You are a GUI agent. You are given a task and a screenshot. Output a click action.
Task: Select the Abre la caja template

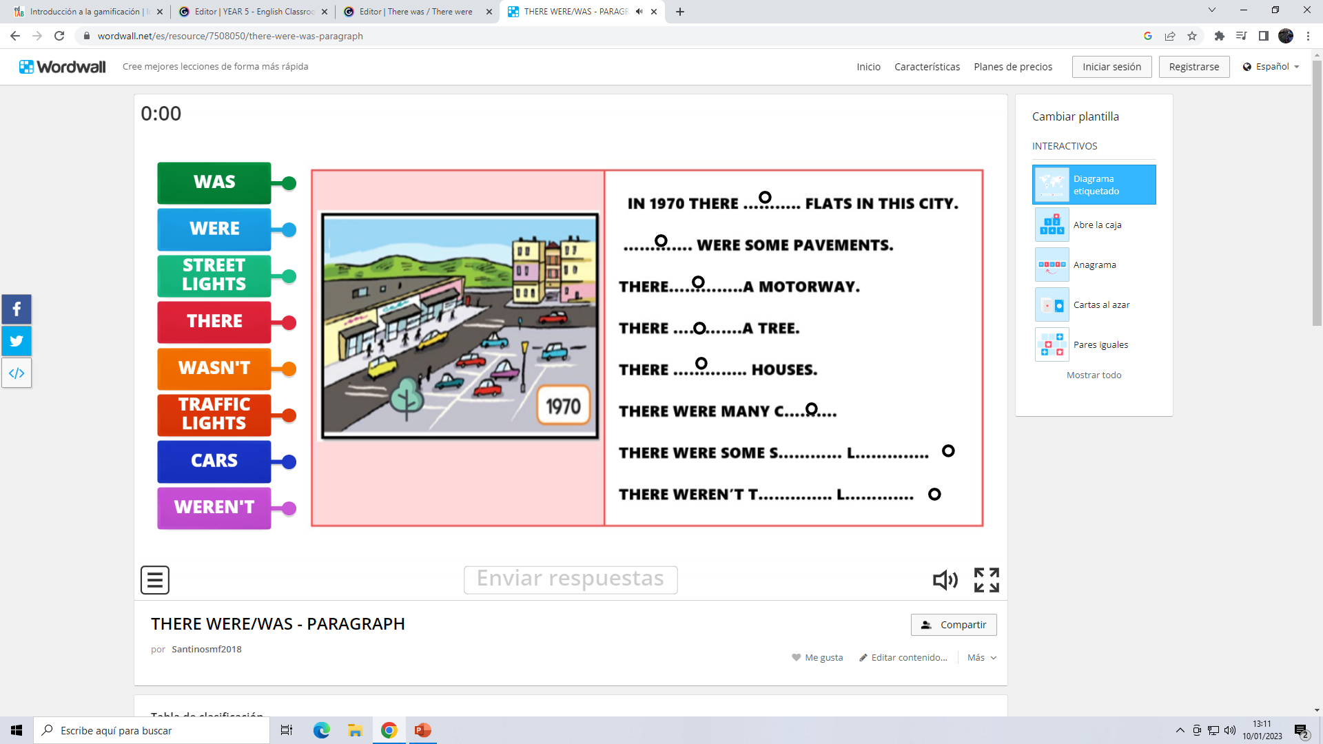1094,225
